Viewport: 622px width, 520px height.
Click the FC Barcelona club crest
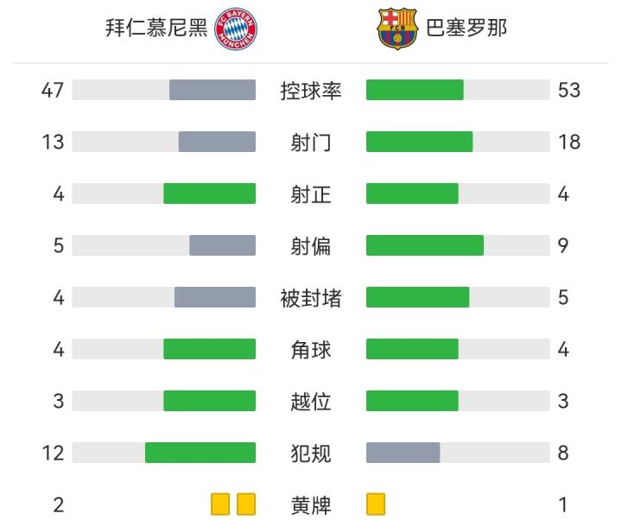[397, 29]
